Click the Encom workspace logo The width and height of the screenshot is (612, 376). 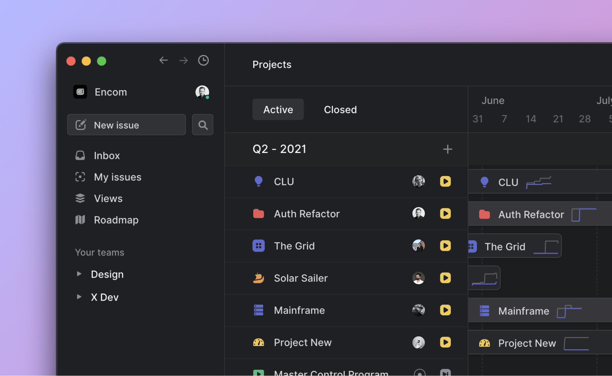coord(80,92)
